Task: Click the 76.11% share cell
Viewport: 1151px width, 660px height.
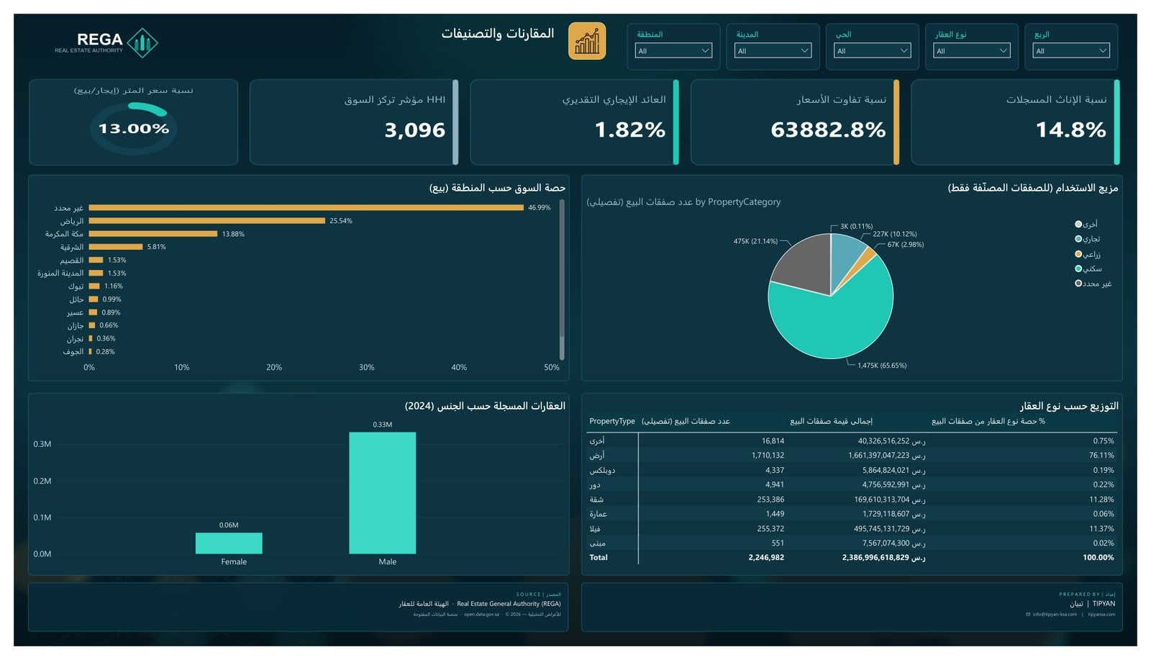Action: tap(1101, 456)
